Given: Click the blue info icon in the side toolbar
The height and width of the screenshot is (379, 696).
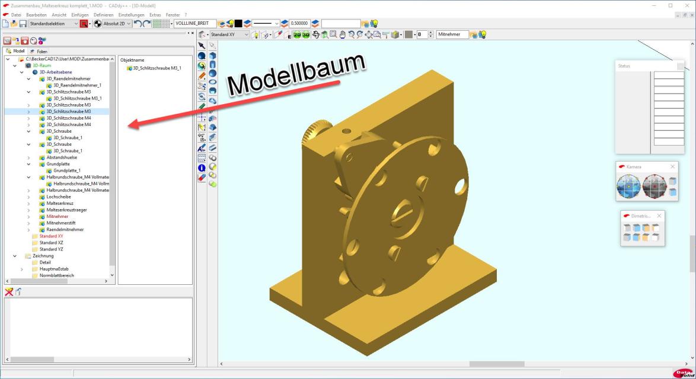Looking at the screenshot, I should click(202, 168).
